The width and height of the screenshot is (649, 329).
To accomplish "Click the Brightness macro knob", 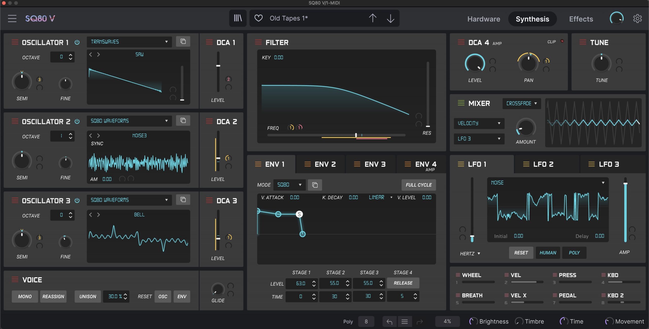I will (473, 321).
